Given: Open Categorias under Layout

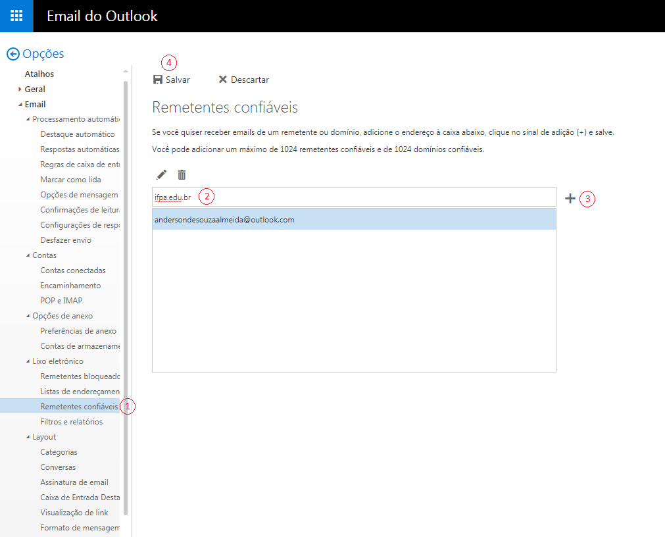Looking at the screenshot, I should pyautogui.click(x=59, y=452).
